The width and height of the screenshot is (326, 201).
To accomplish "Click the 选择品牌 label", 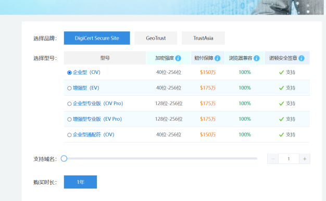I will tap(45, 39).
